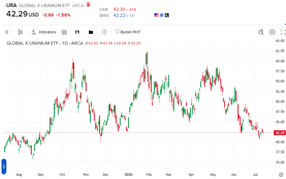Screen dimensions: 286x179
Task: Click the Aug label on time axis
Action: pos(19,175)
